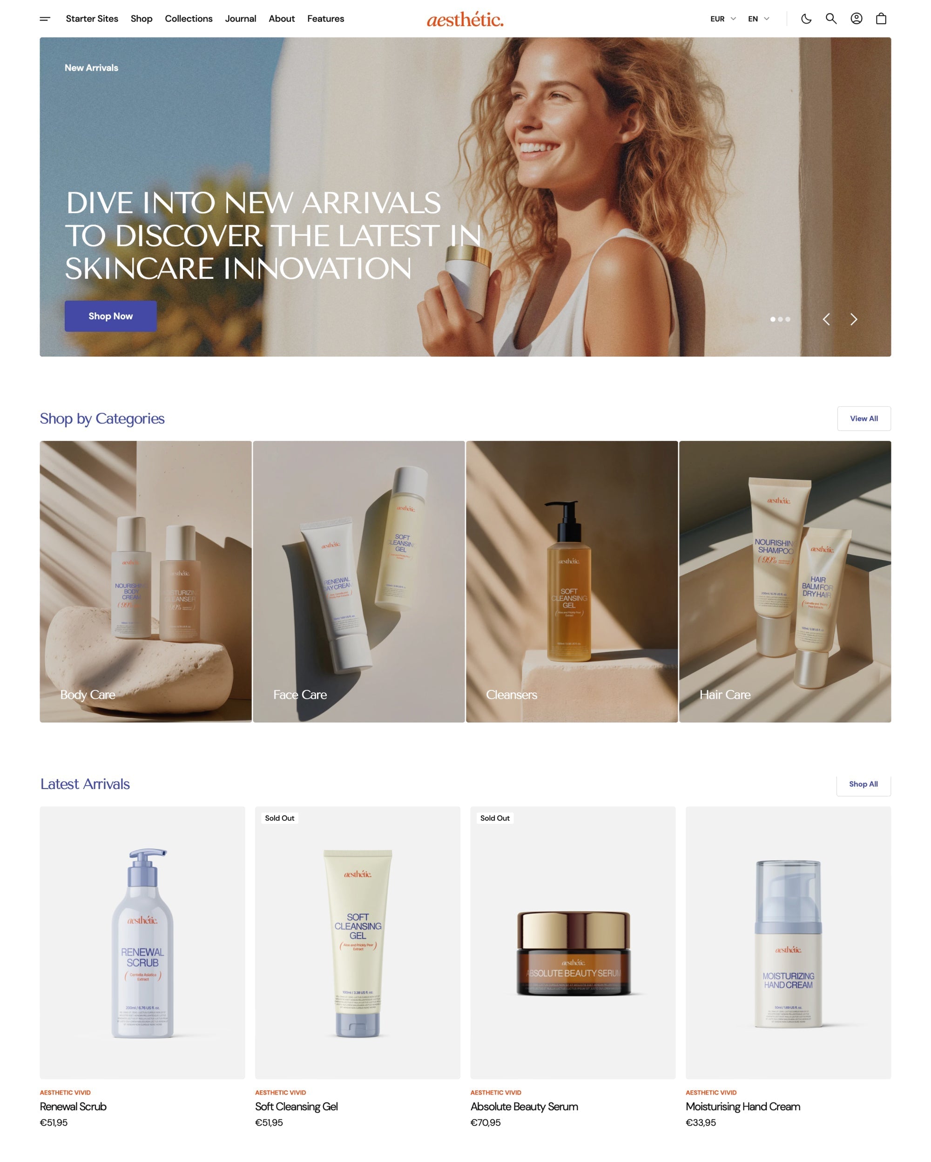931x1162 pixels.
Task: Open the Journal menu item
Action: coord(240,18)
